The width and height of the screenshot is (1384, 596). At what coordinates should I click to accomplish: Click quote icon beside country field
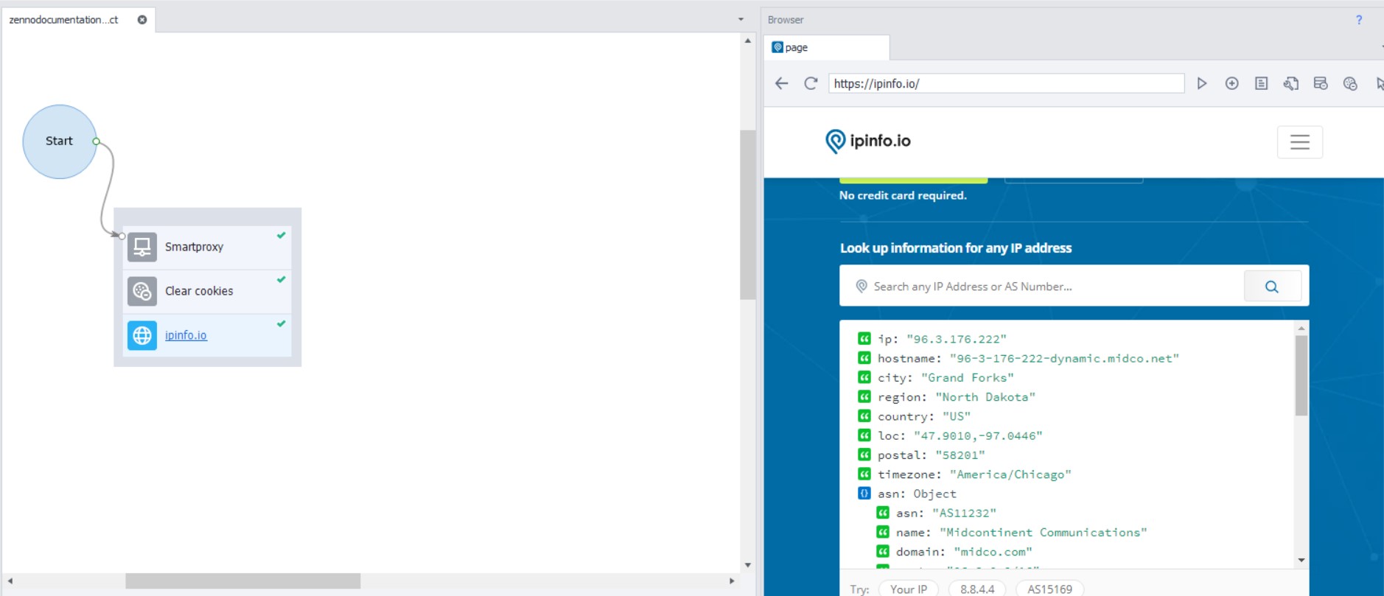[x=864, y=416]
